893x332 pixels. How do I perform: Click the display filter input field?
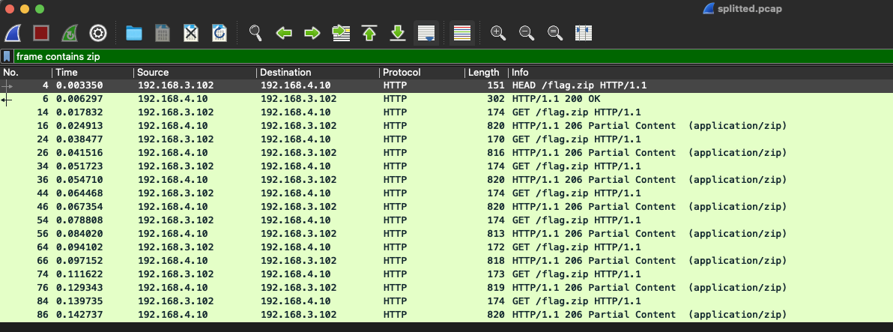(452, 56)
